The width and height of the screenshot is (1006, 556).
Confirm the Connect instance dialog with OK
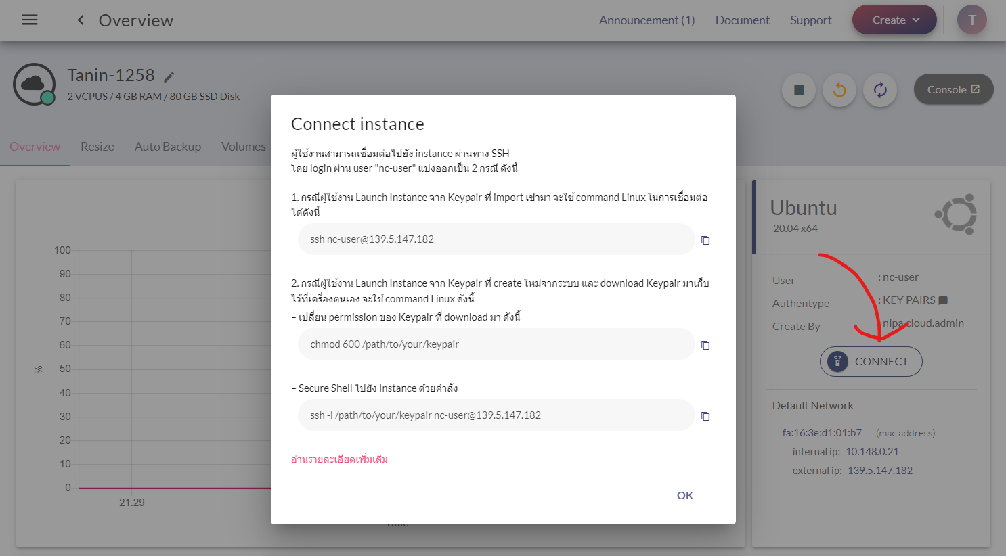(685, 495)
